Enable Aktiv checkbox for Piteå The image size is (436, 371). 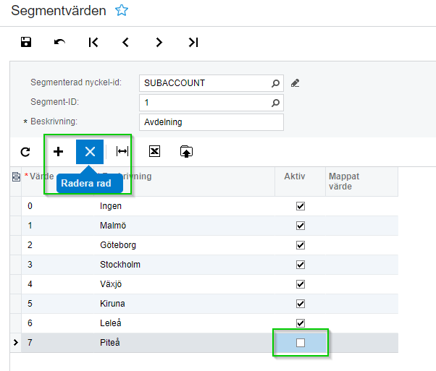pos(301,343)
